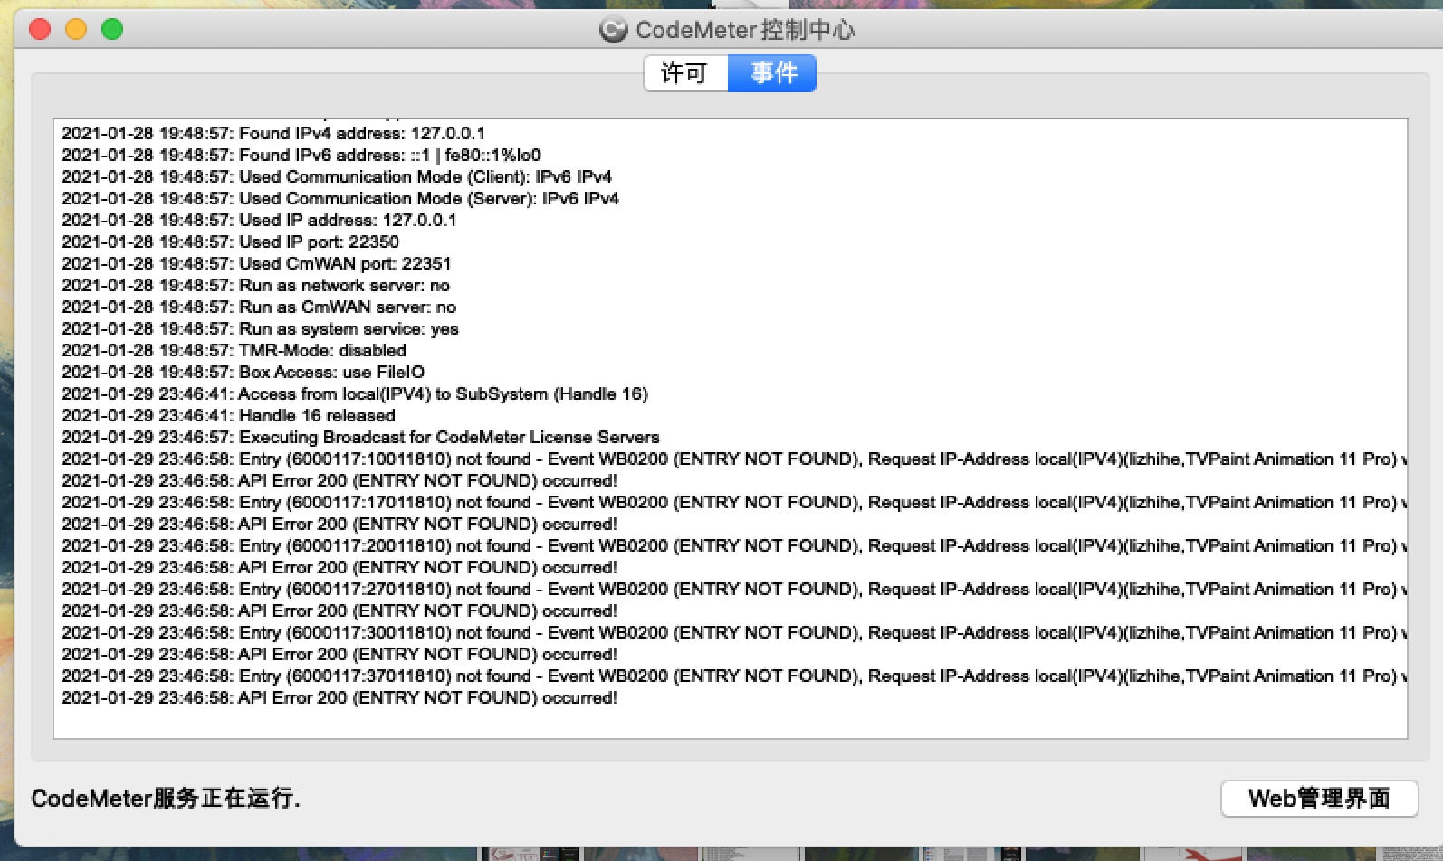Viewport: 1443px width, 861px height.
Task: Click log line 'Used Communication Mode (Server)'
Action: [340, 198]
